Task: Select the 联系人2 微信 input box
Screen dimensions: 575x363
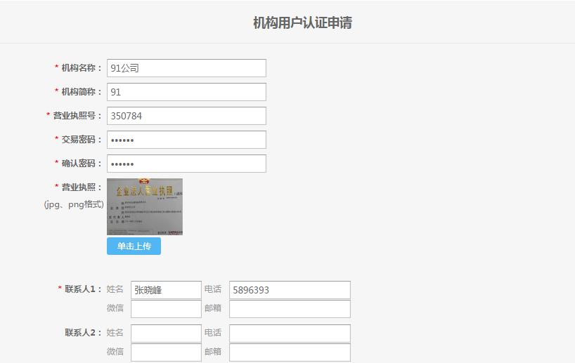Action: [166, 352]
